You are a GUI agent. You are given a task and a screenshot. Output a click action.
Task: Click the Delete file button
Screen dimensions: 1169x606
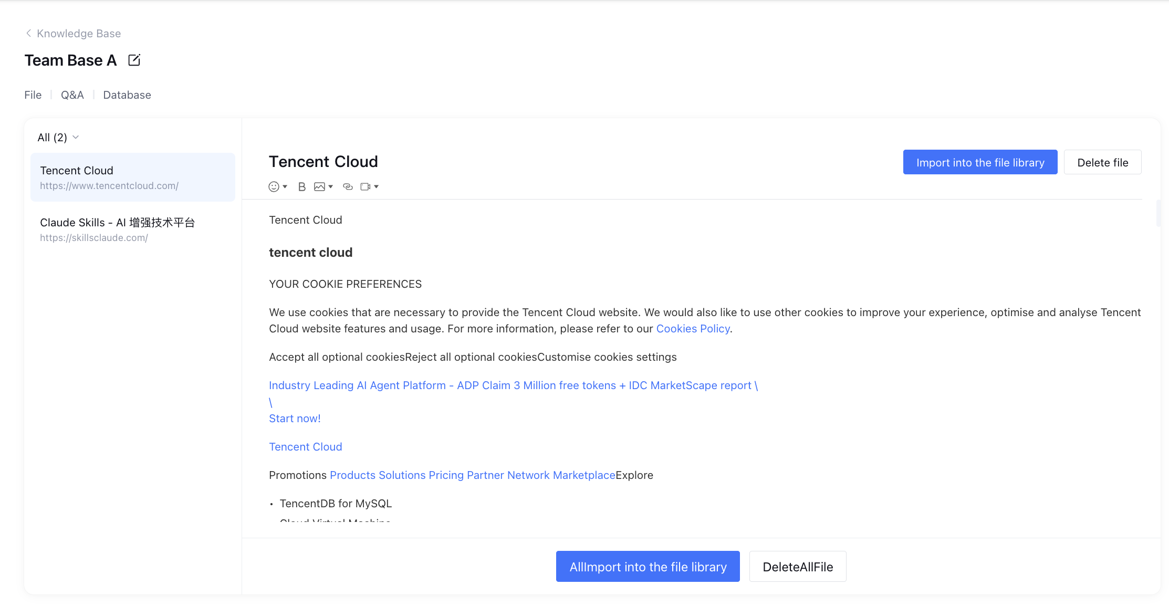pos(1102,162)
